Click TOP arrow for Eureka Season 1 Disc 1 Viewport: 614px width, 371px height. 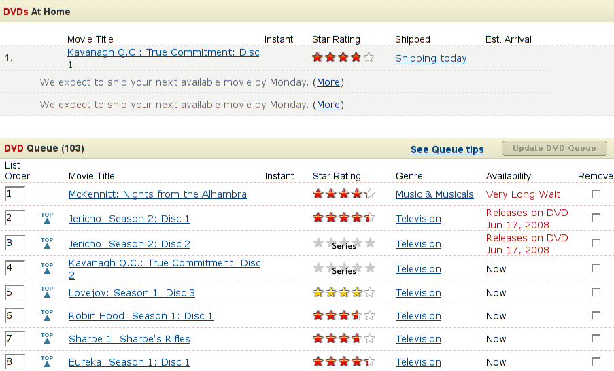coord(47,361)
